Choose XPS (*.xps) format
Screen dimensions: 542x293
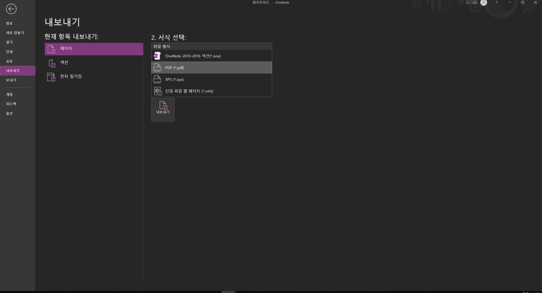click(x=212, y=79)
